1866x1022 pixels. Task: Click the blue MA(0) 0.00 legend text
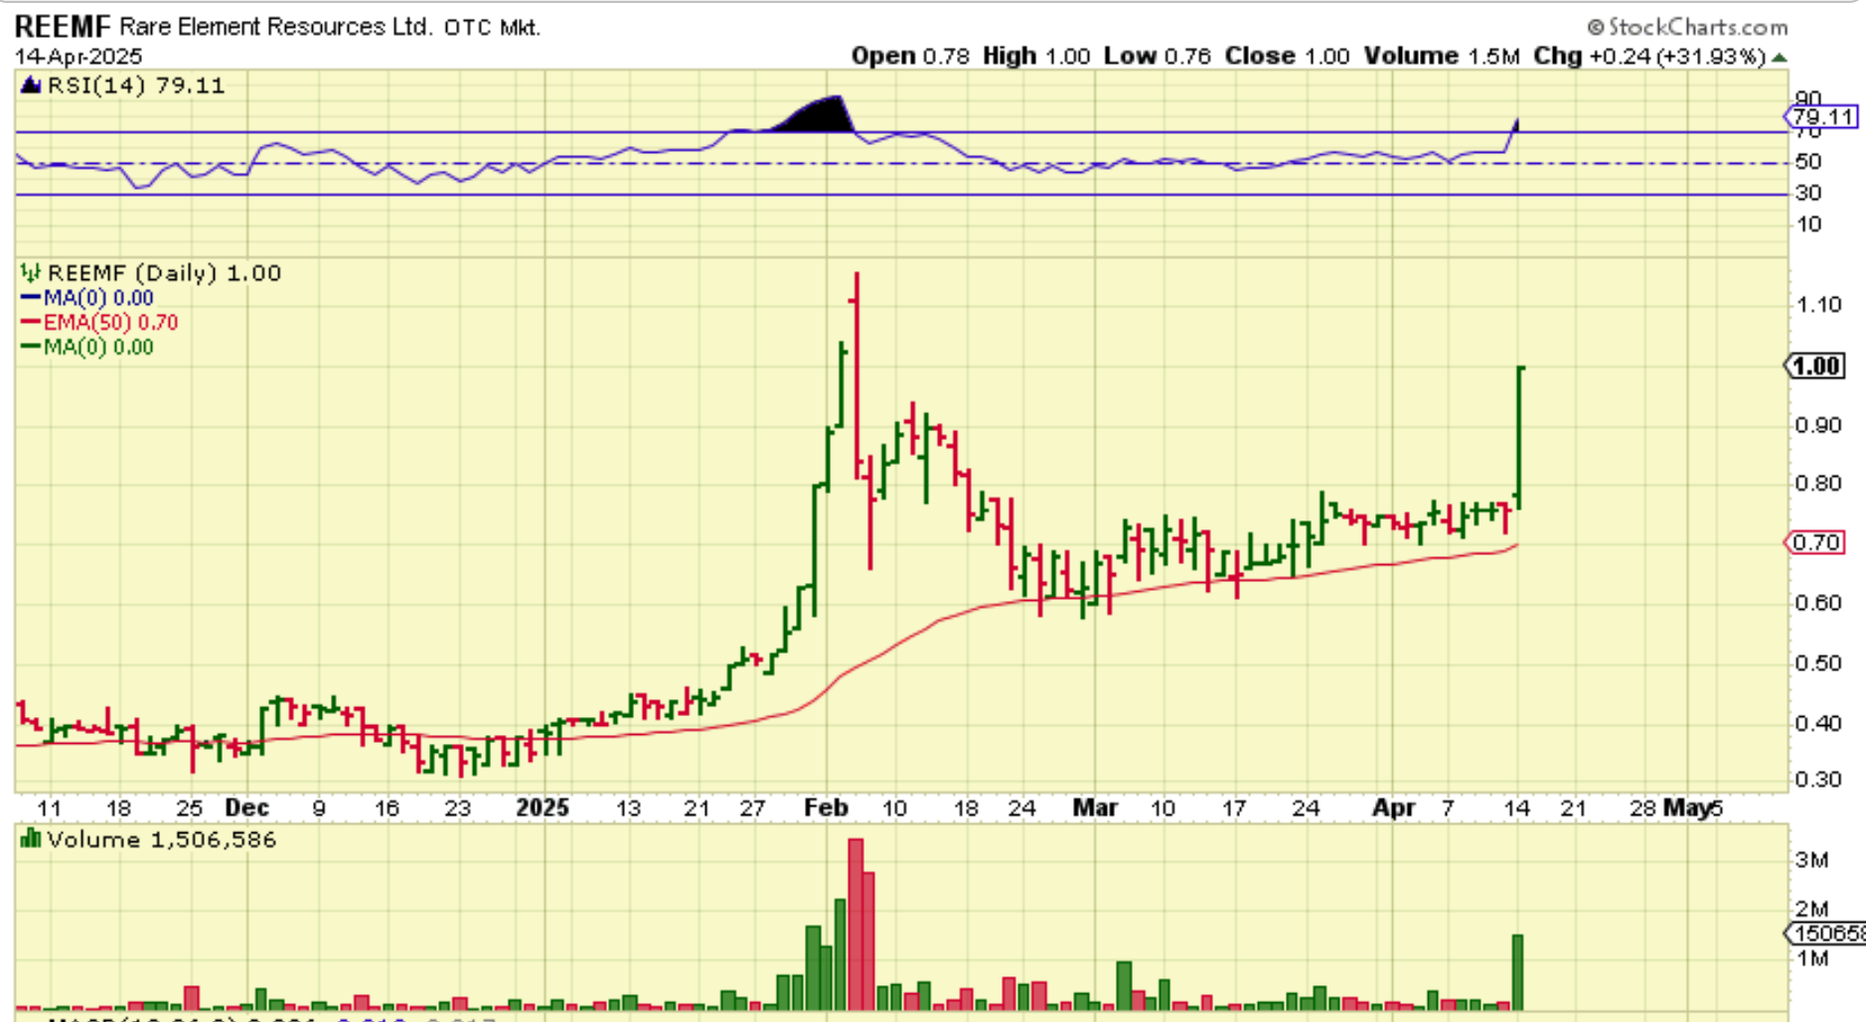coord(98,298)
